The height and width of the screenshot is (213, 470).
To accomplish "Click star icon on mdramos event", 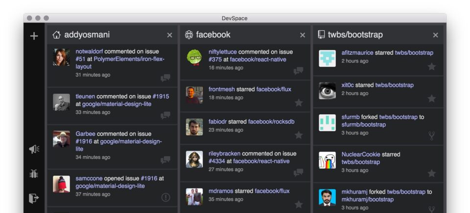I will click(299, 205).
